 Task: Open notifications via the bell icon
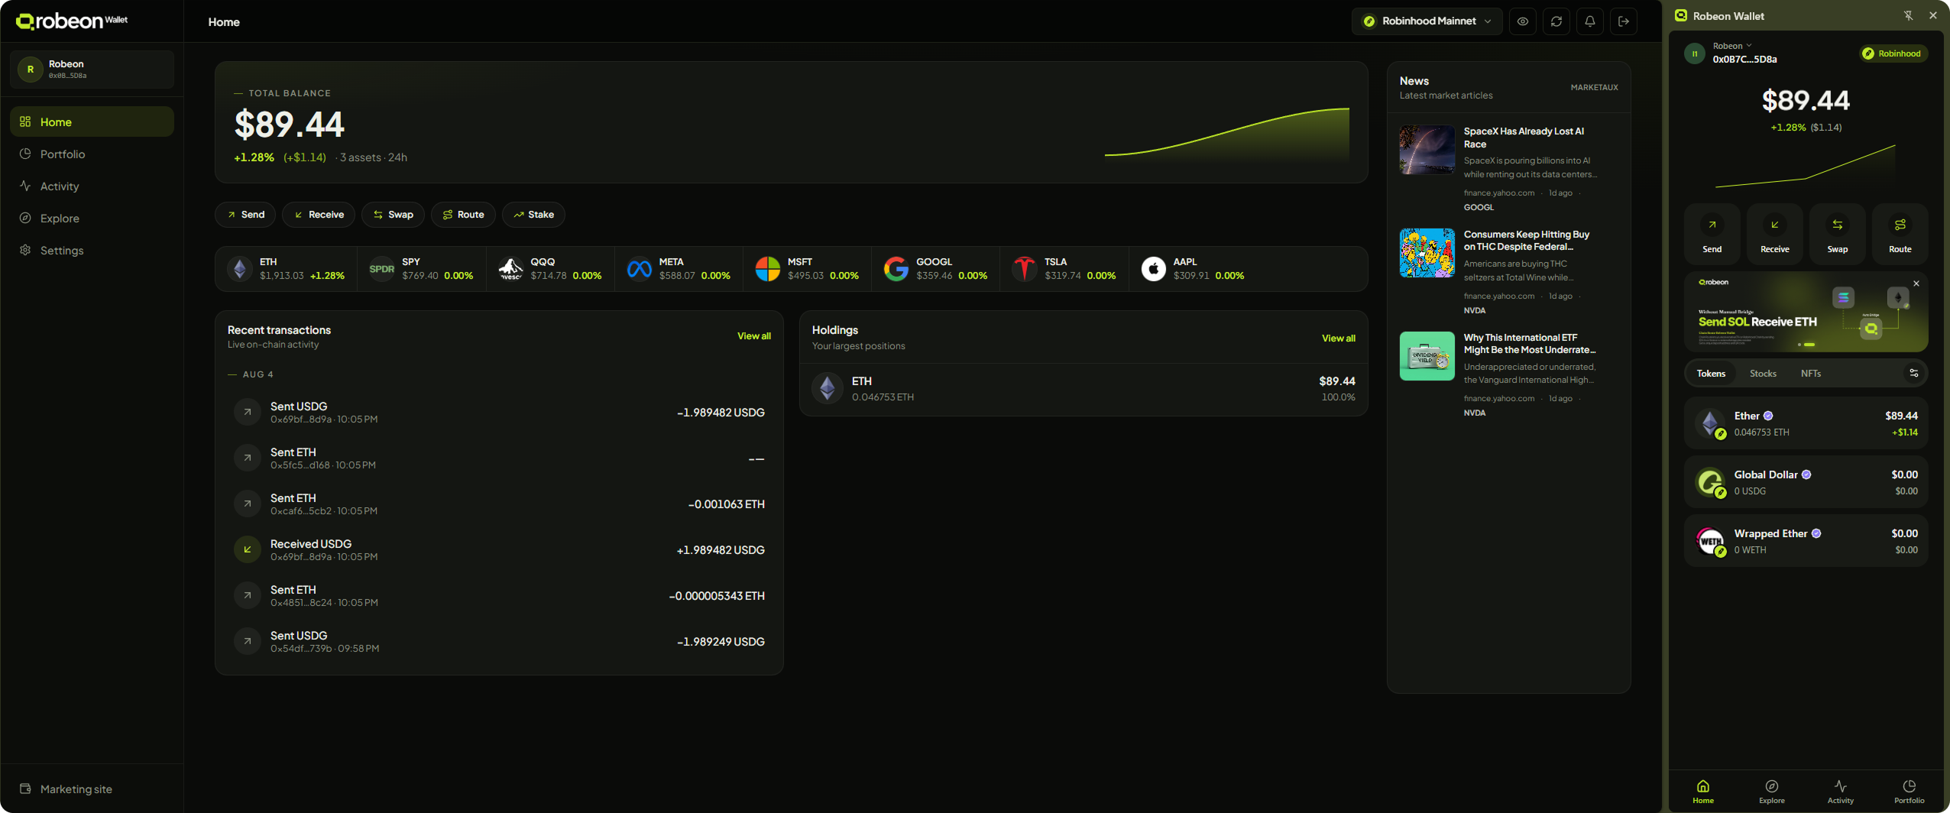[x=1590, y=21]
